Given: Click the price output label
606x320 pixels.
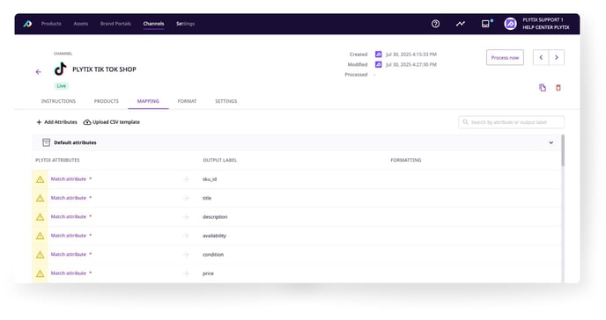Looking at the screenshot, I should tap(208, 273).
